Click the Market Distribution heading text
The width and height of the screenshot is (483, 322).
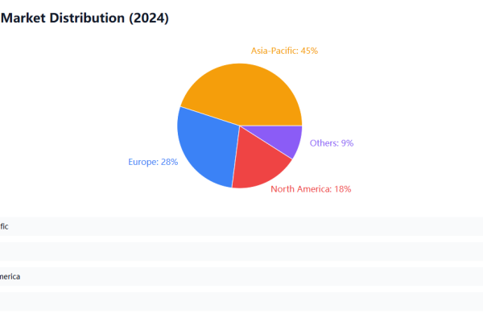point(63,18)
